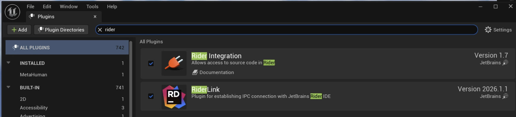Disable the Rider Integration plugin checkbox
The image size is (516, 117).
pos(151,64)
